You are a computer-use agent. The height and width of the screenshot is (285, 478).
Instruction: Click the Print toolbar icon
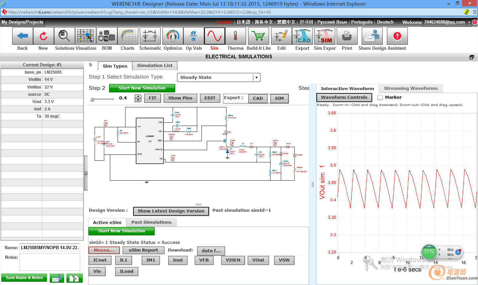pos(347,36)
